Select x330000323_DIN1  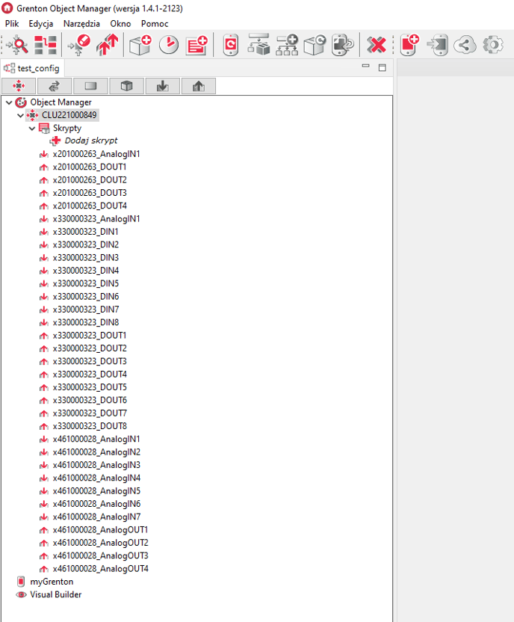tap(86, 232)
